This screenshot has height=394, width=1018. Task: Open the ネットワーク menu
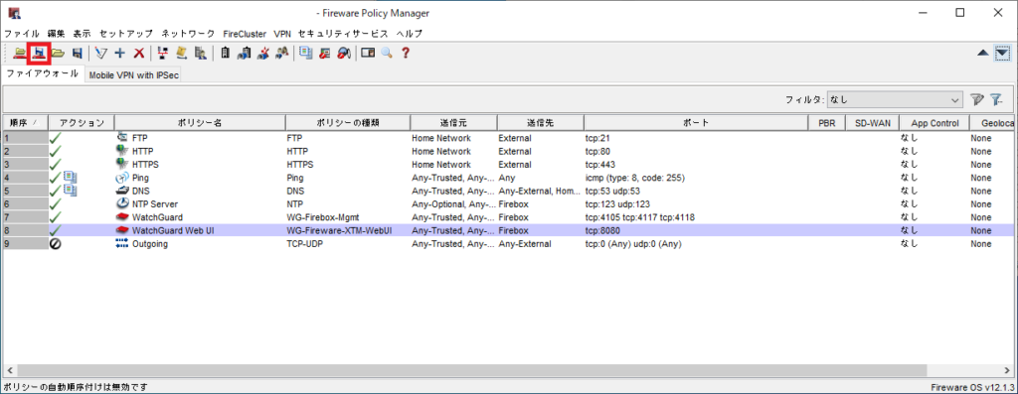coord(188,34)
